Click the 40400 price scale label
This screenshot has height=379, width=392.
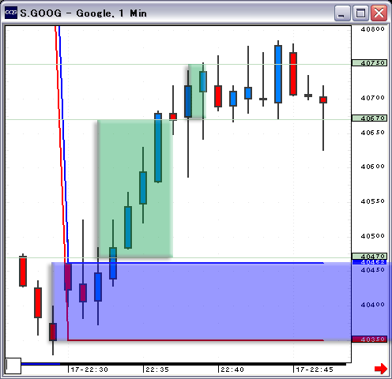coord(372,305)
